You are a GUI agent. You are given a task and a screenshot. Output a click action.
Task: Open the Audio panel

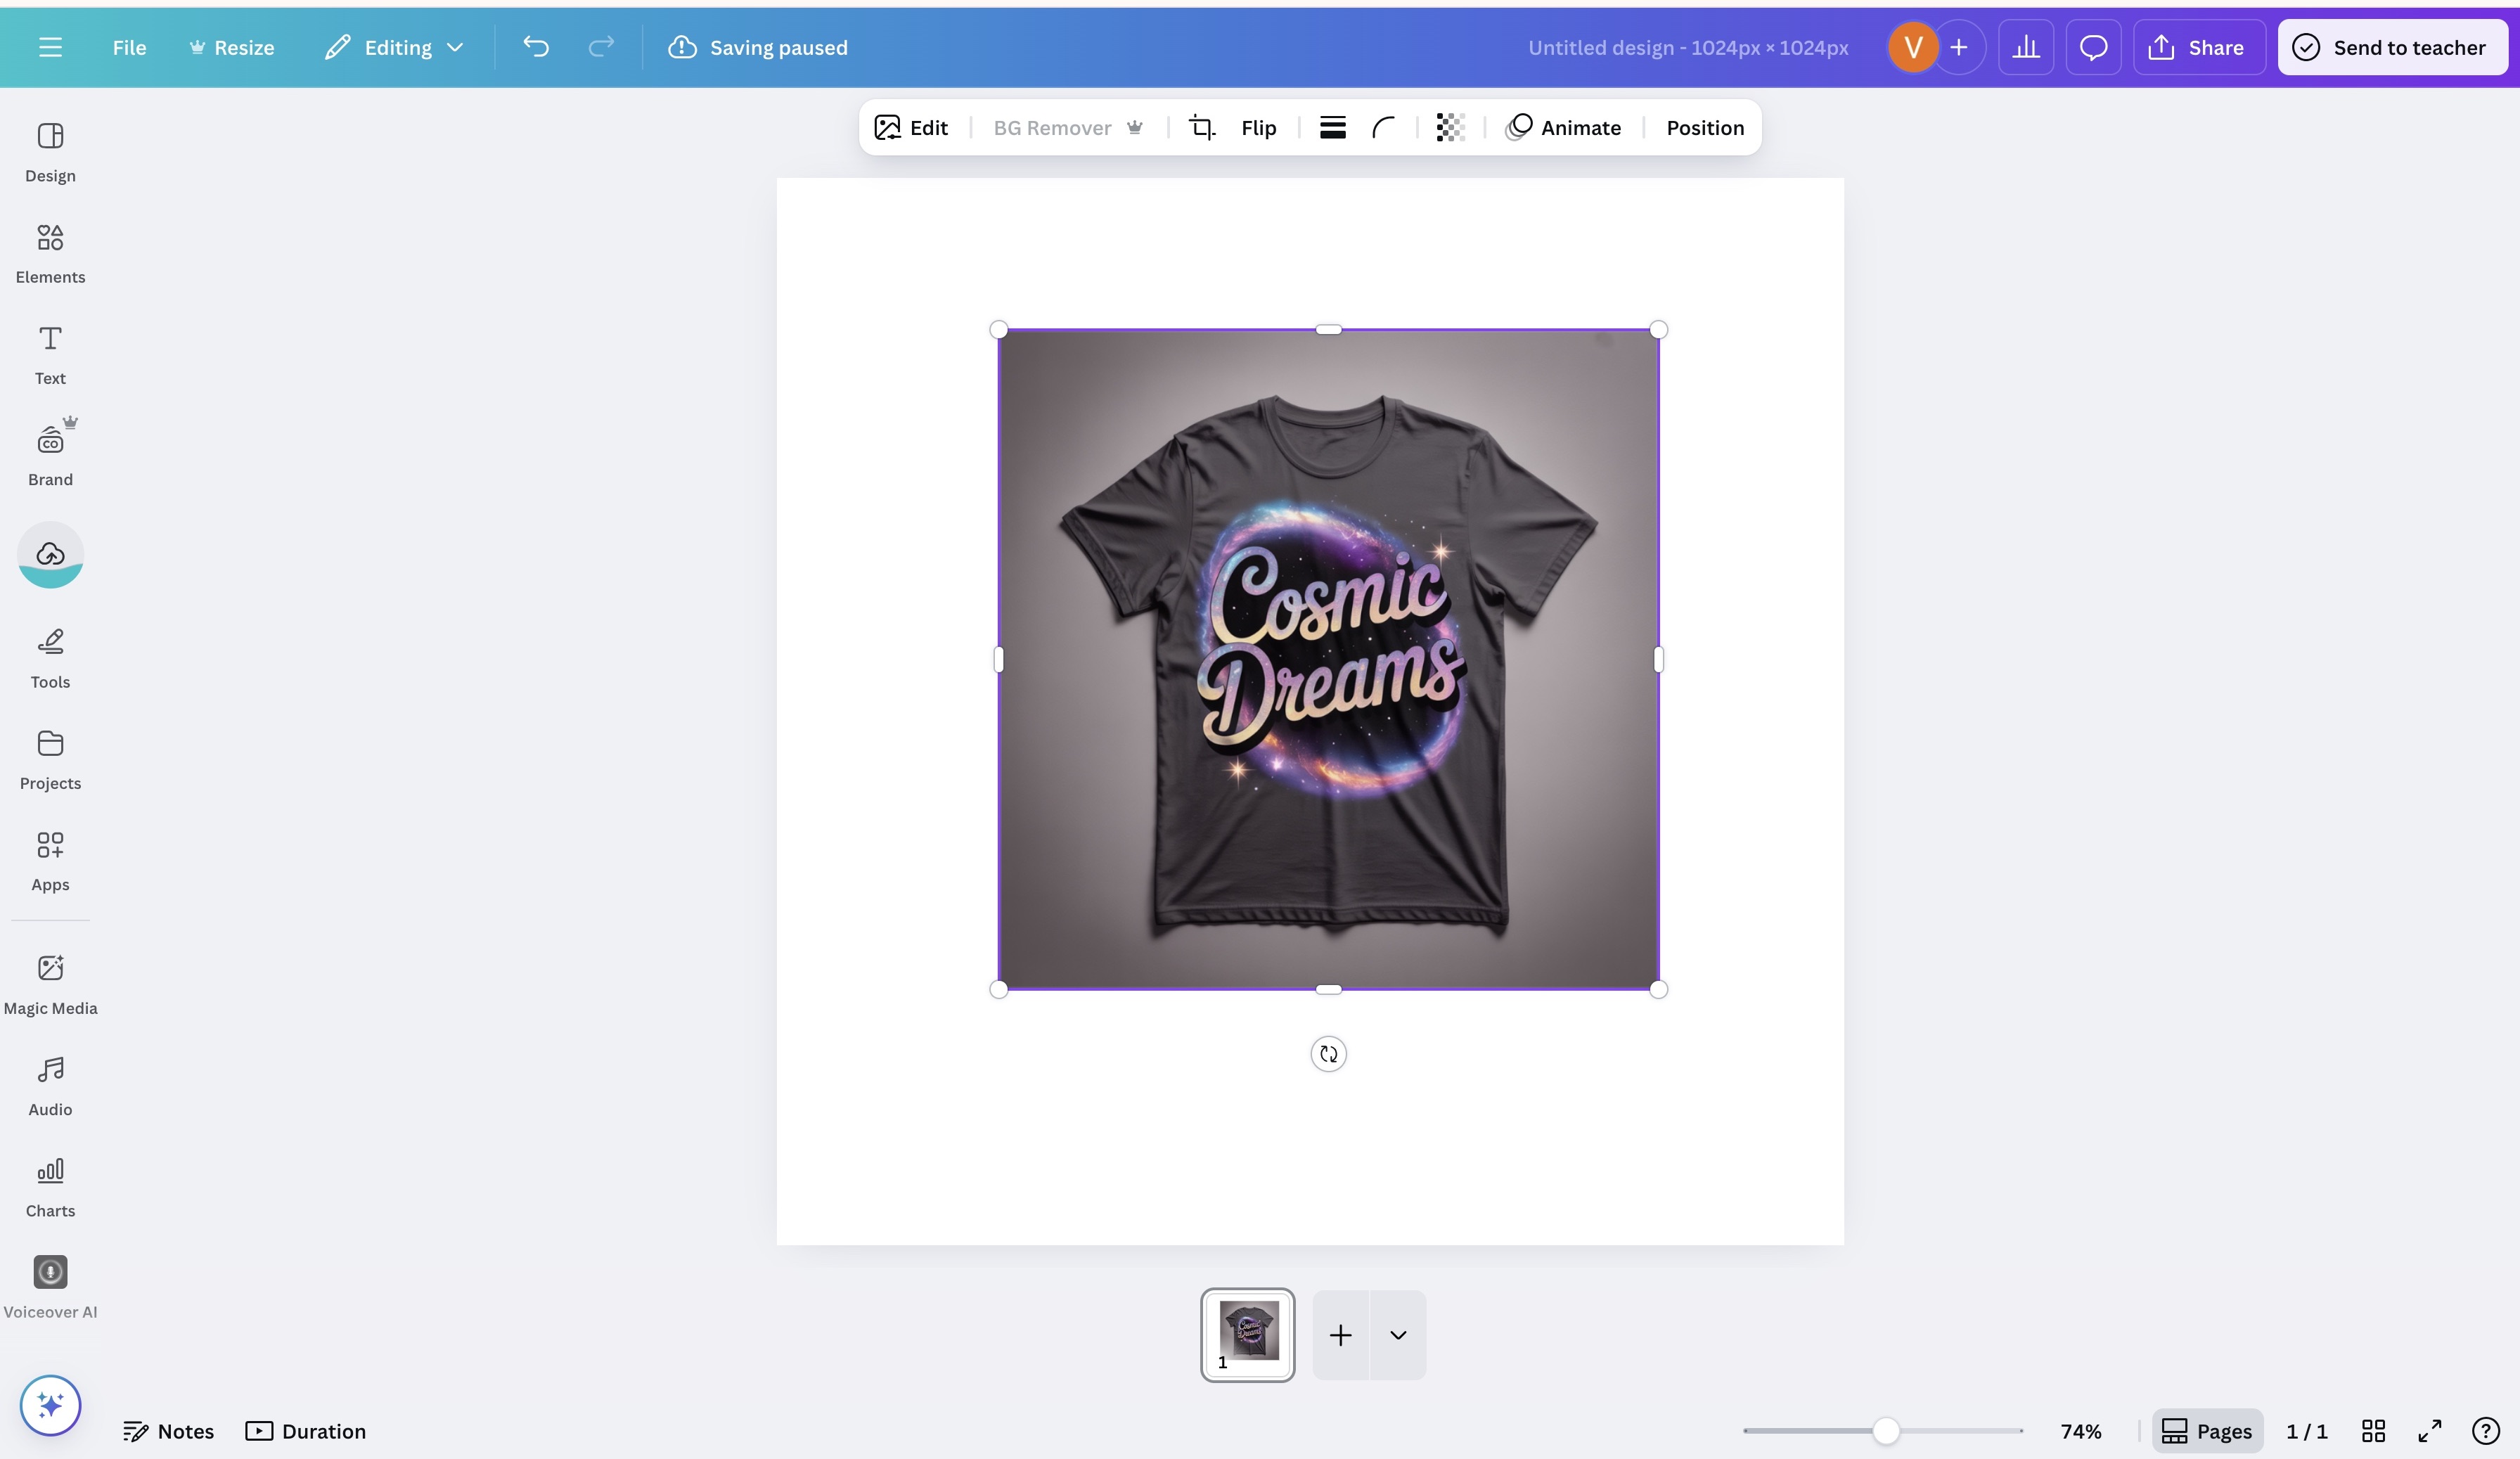point(50,1086)
